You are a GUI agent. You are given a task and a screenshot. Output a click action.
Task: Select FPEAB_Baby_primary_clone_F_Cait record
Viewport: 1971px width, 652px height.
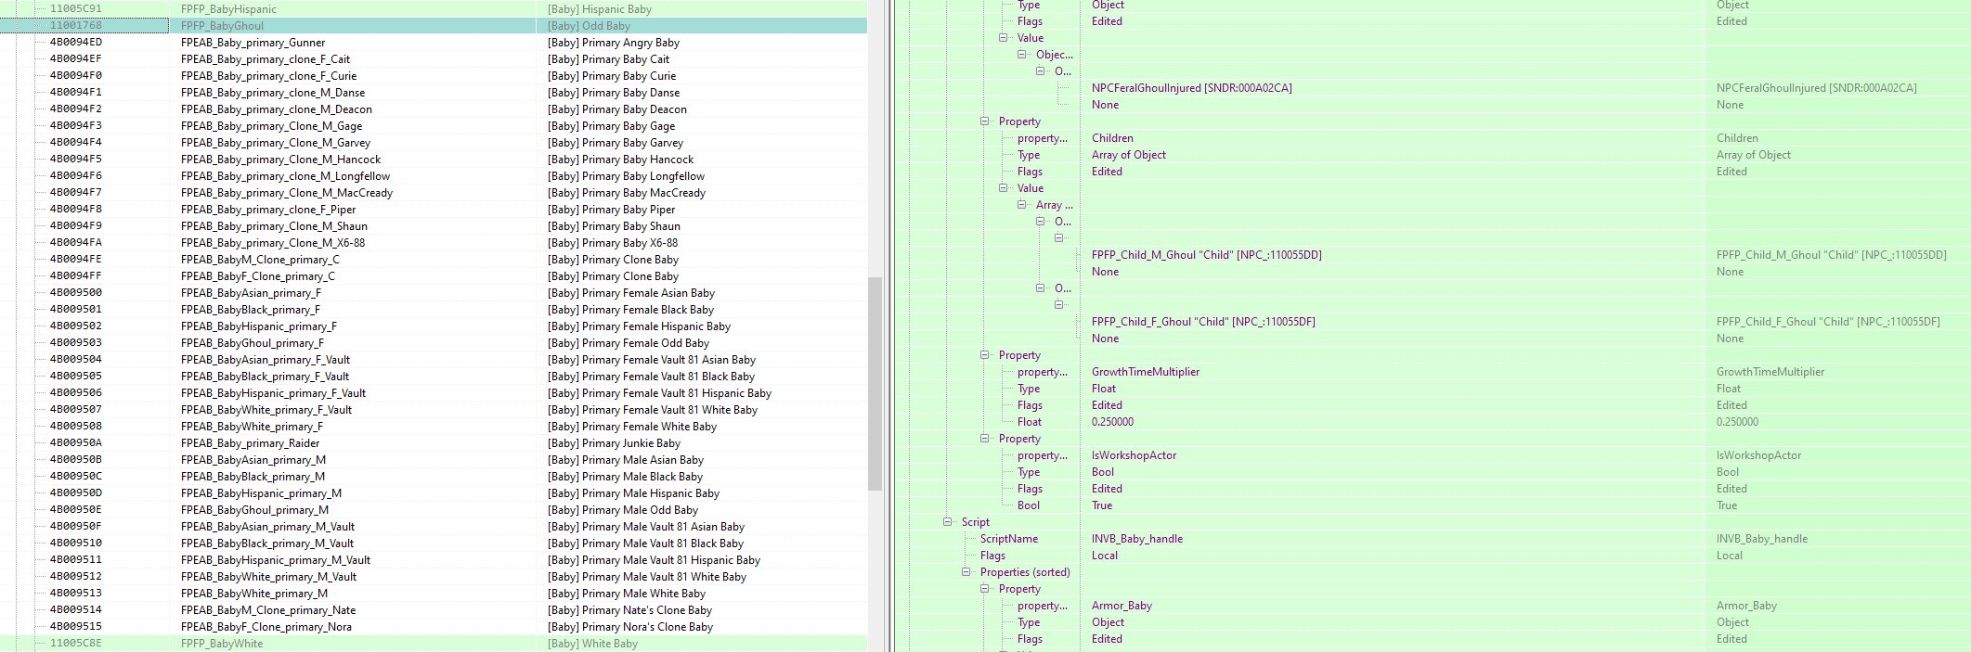coord(434,59)
